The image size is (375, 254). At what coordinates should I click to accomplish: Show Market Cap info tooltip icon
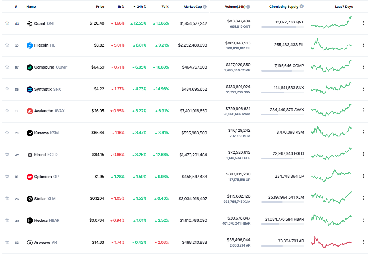click(x=205, y=7)
